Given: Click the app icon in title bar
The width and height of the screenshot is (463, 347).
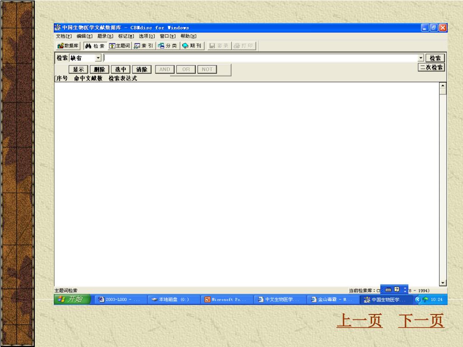Looking at the screenshot, I should [57, 28].
